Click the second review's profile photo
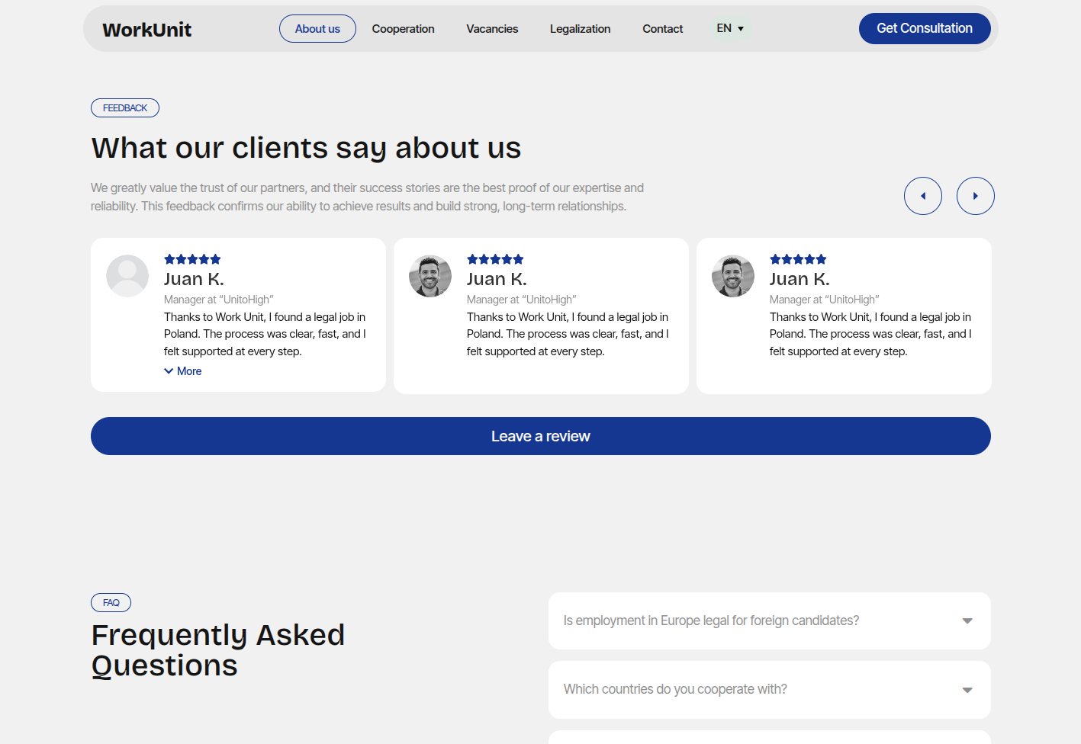 tap(430, 276)
